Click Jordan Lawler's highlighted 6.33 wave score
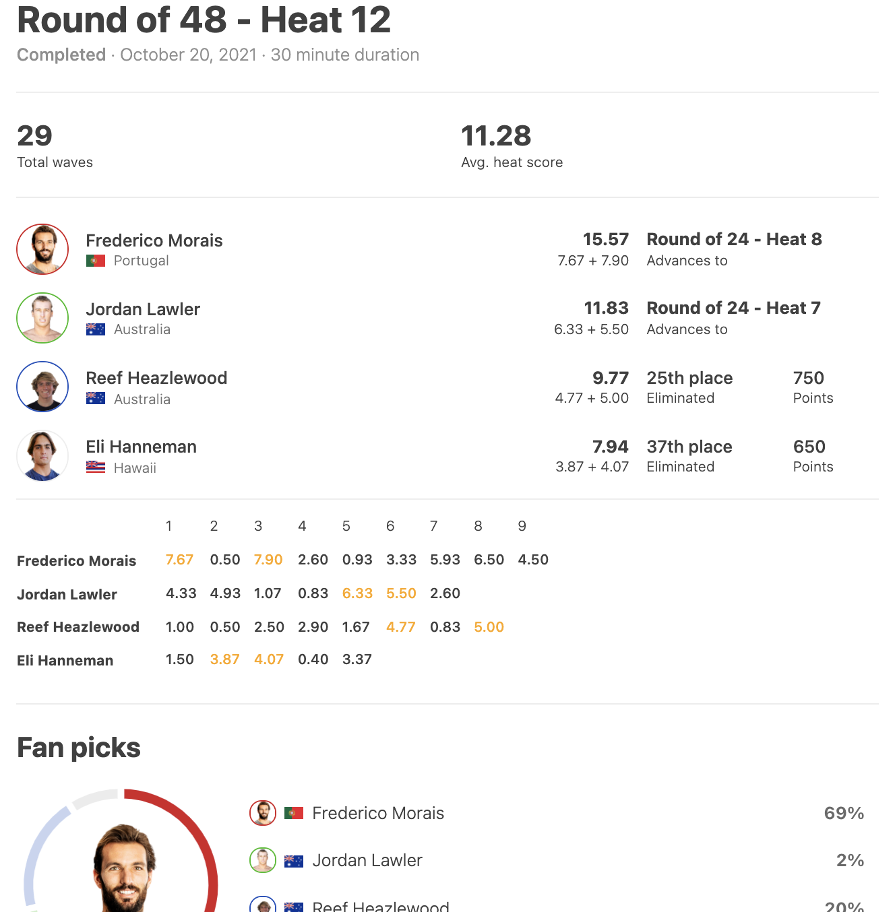The width and height of the screenshot is (895, 912). (357, 593)
